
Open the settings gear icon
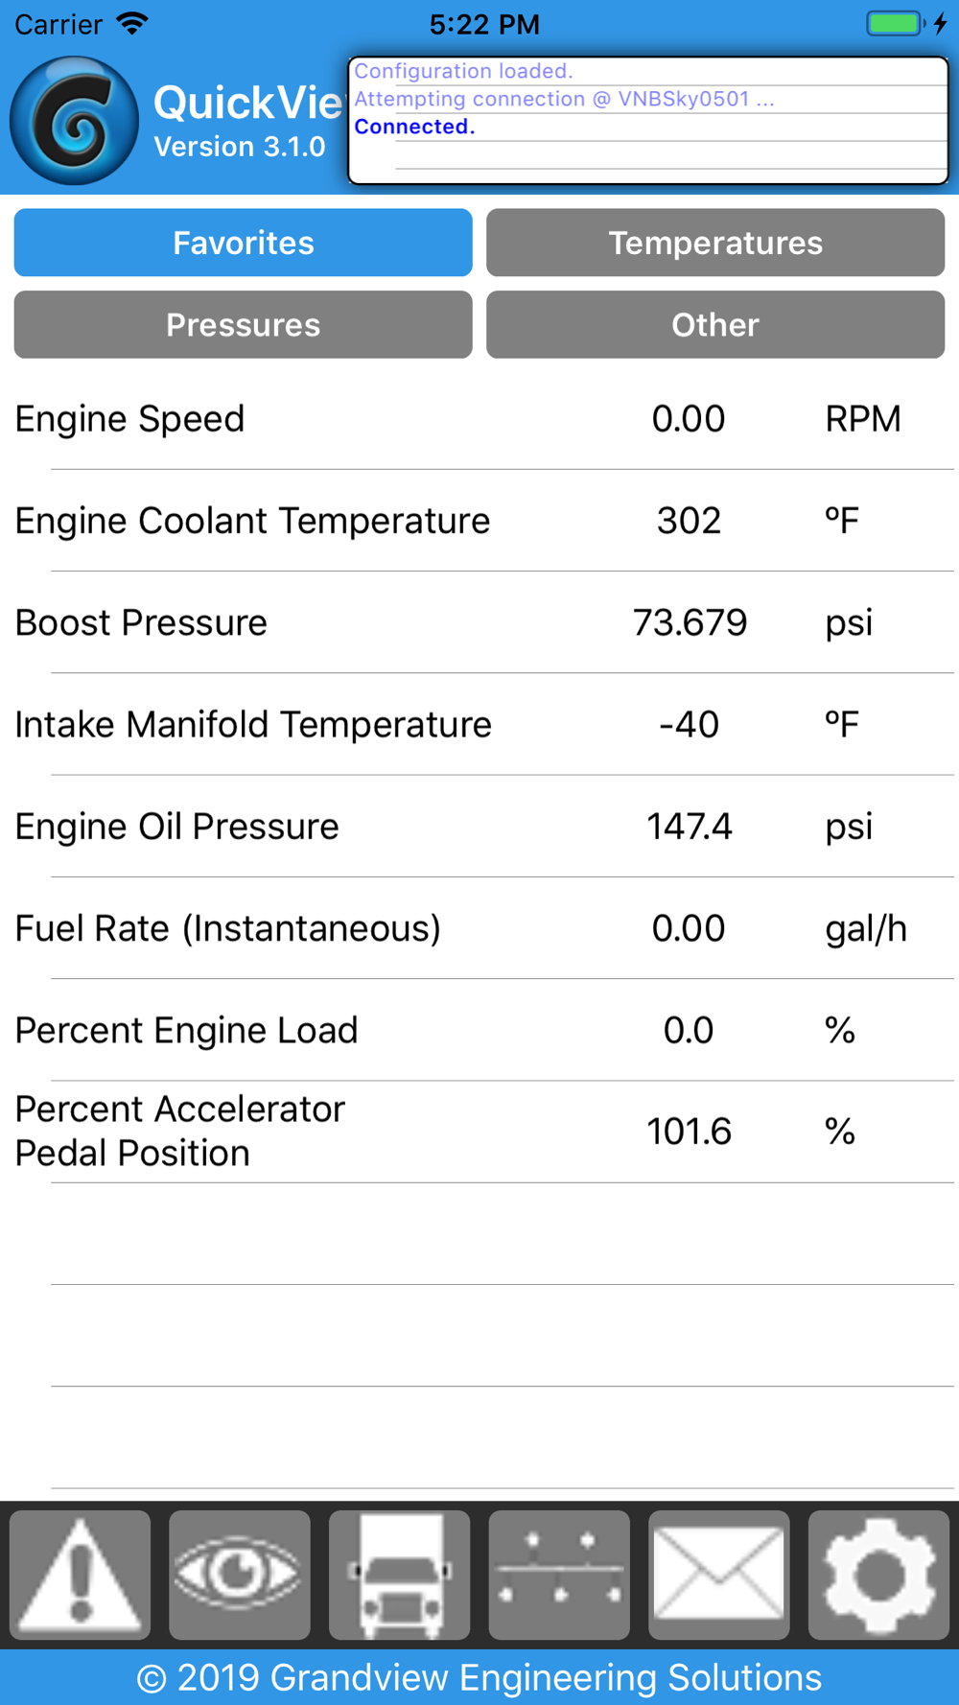[878, 1575]
